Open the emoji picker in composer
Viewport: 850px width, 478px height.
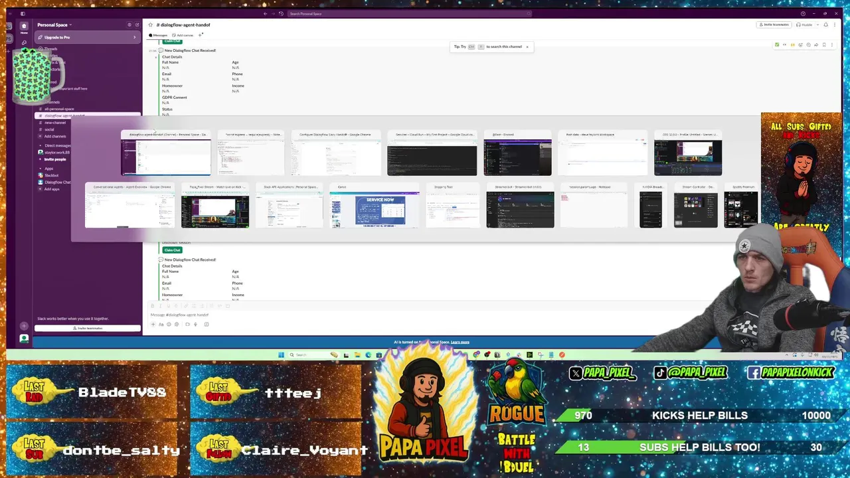click(x=169, y=324)
